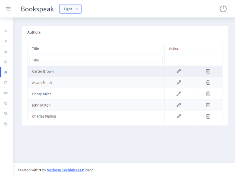
Task: Open the settings gear sidebar icon
Action: 6,124
